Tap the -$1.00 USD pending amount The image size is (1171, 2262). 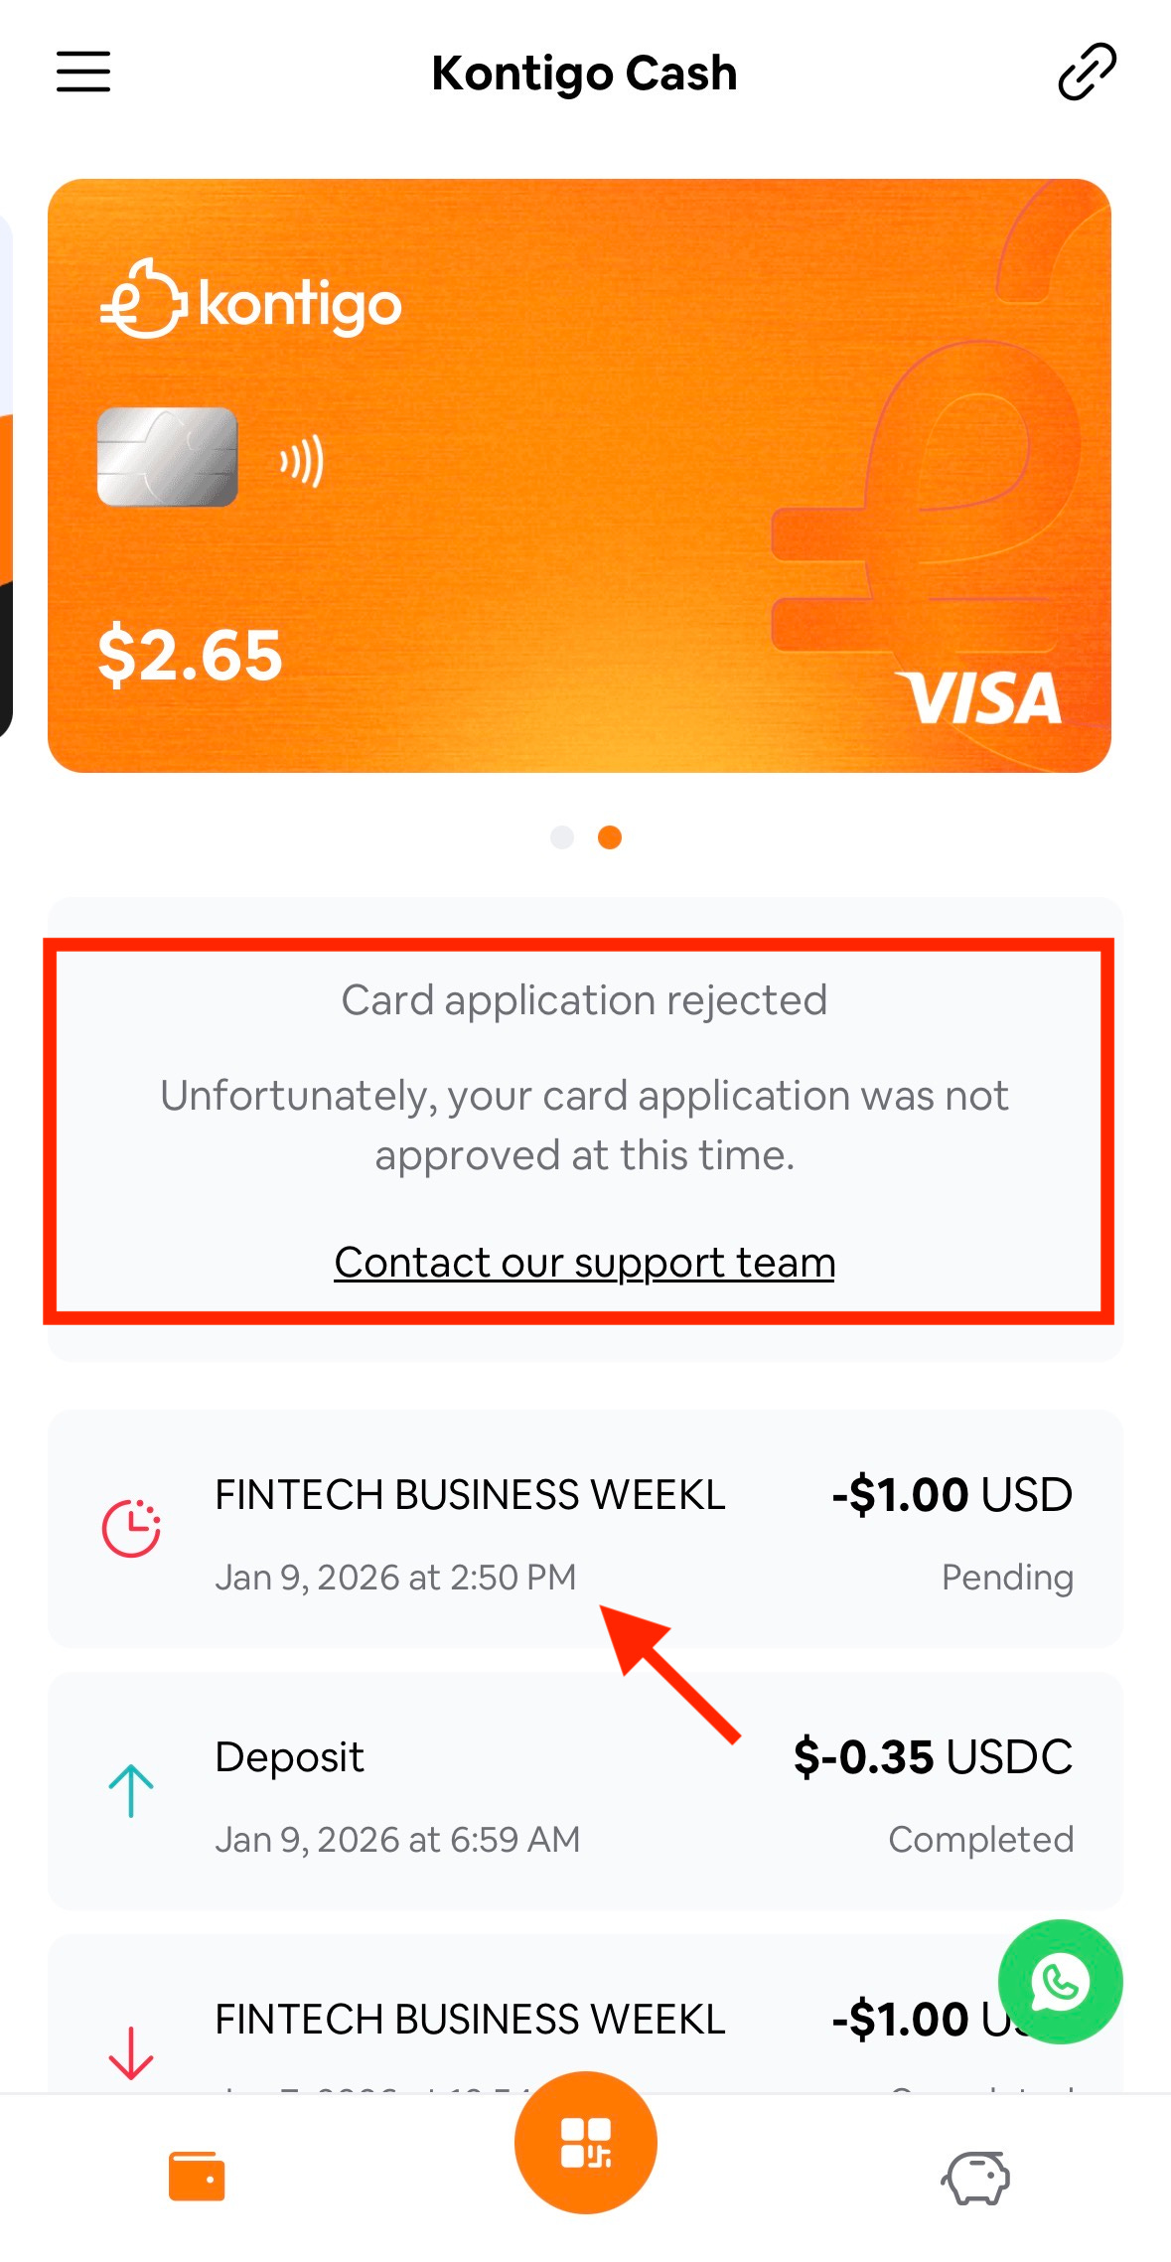point(952,1495)
